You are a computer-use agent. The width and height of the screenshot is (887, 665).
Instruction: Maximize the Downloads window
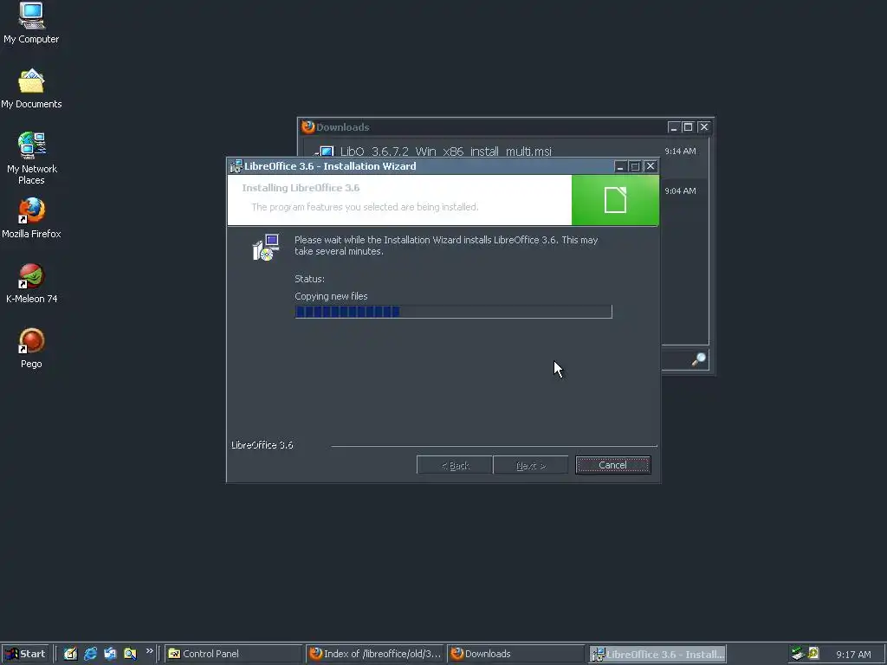tap(688, 126)
